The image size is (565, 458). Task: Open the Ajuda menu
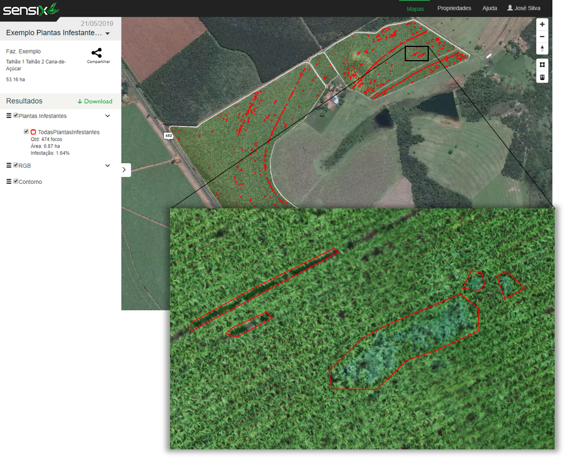pyautogui.click(x=490, y=8)
